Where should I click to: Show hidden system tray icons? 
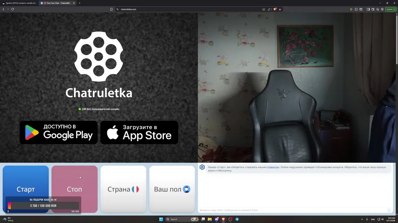click(x=362, y=219)
